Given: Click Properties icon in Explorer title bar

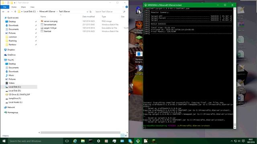Looking at the screenshot, I should (x=8, y=3).
